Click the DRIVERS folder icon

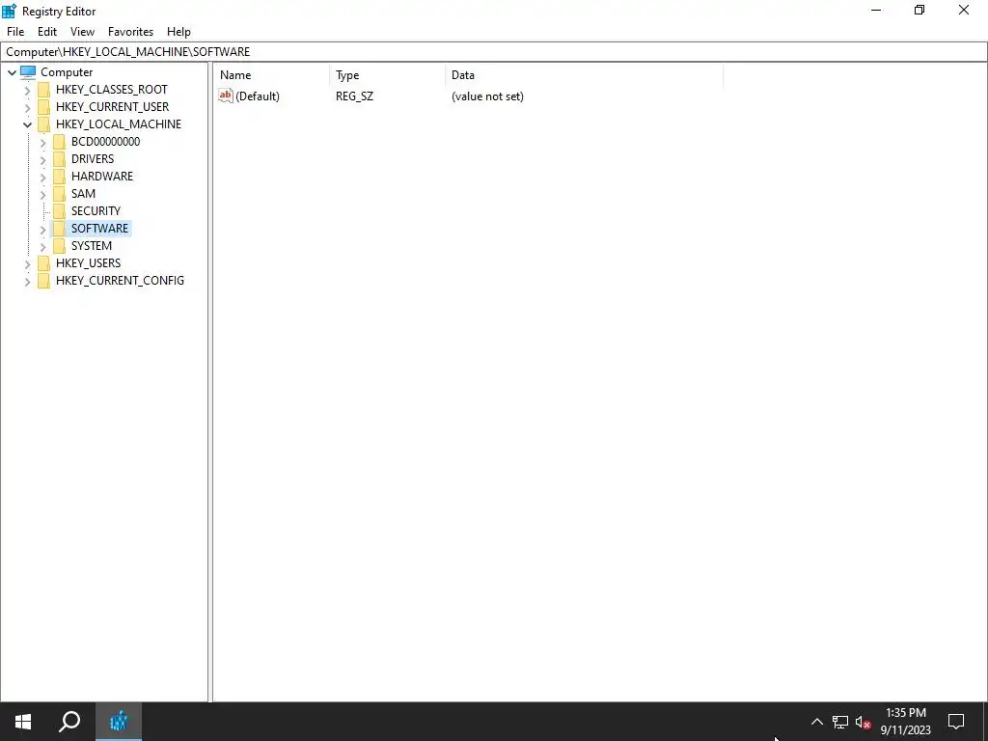(x=59, y=159)
